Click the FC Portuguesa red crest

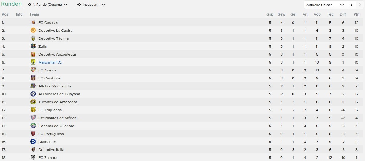33,134
